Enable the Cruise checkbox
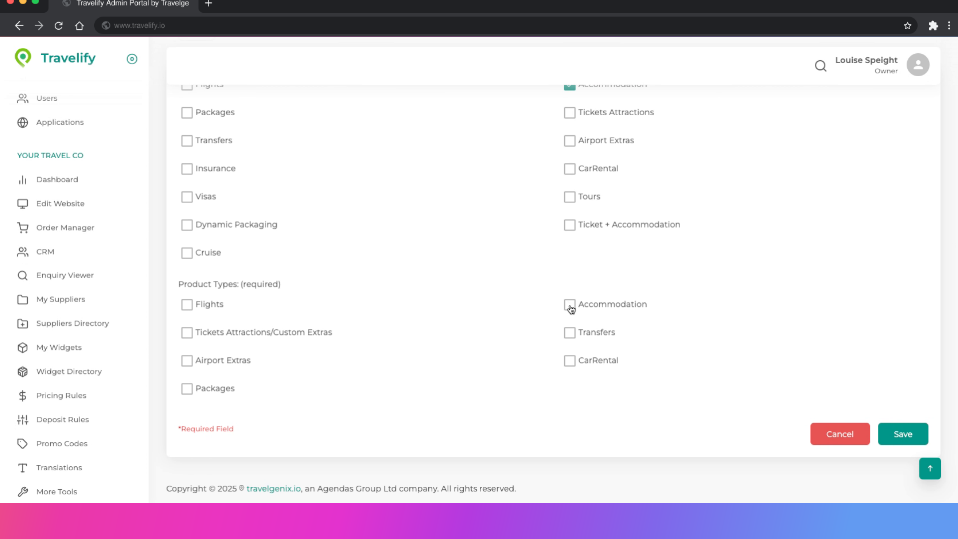The image size is (958, 539). [x=187, y=253]
